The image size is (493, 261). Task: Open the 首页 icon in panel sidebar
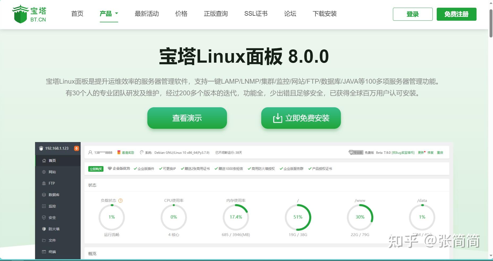click(x=44, y=161)
